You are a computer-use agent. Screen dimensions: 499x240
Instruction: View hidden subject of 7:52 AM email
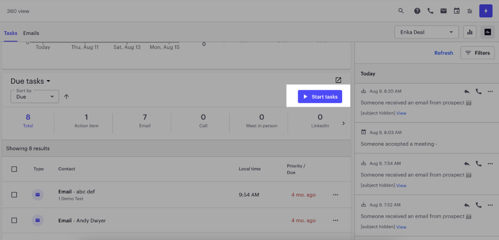coord(401,227)
